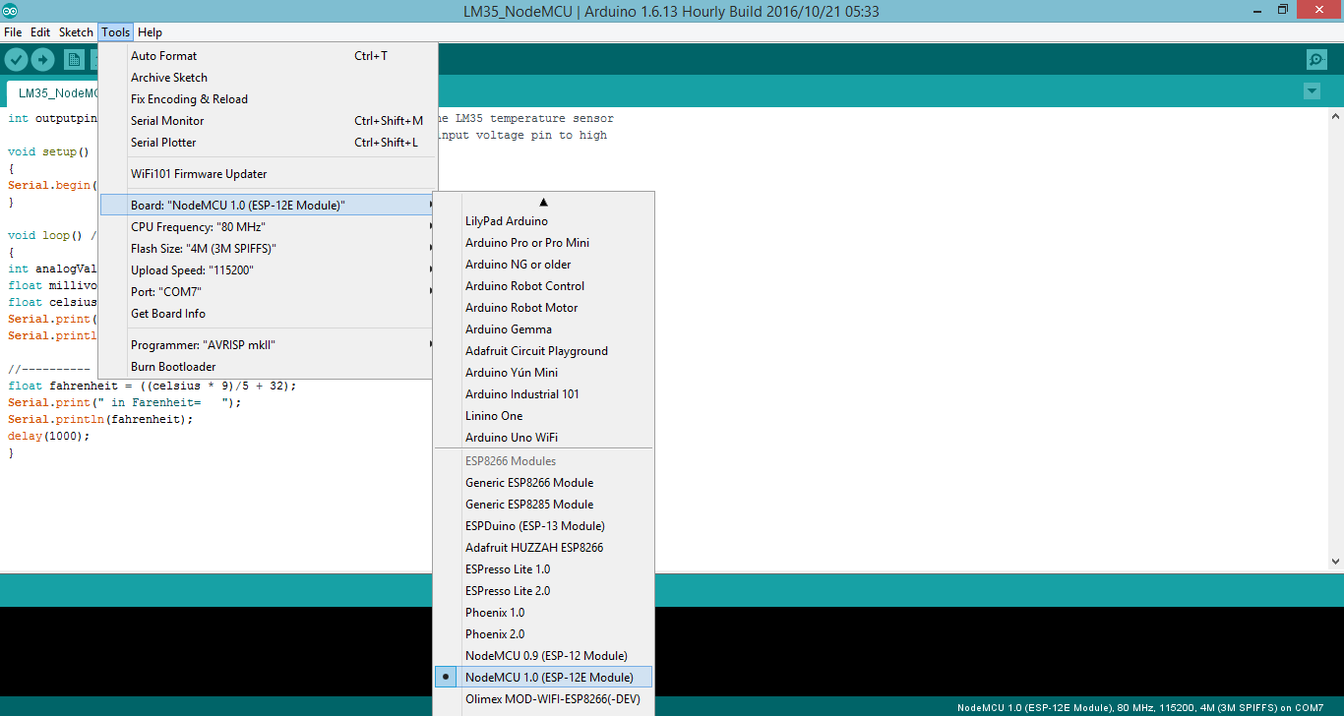The width and height of the screenshot is (1344, 716).
Task: Expand Flash Size "4M (3M SPIFFS)" submenu
Action: point(269,249)
